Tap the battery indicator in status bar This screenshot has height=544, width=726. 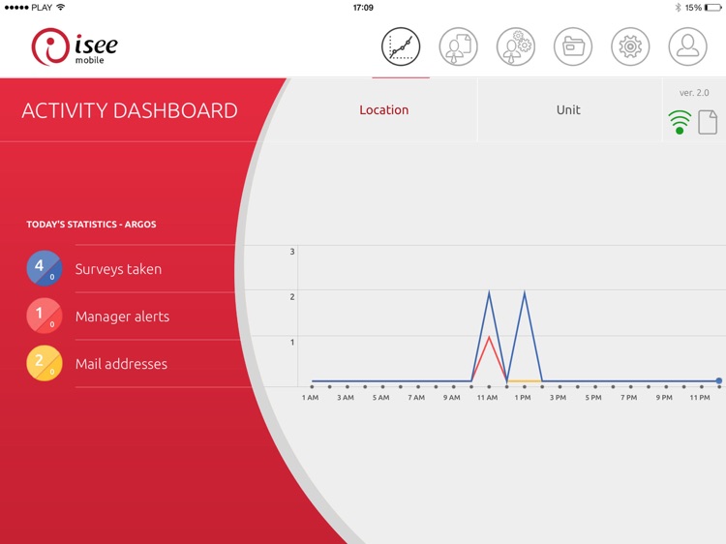(713, 8)
